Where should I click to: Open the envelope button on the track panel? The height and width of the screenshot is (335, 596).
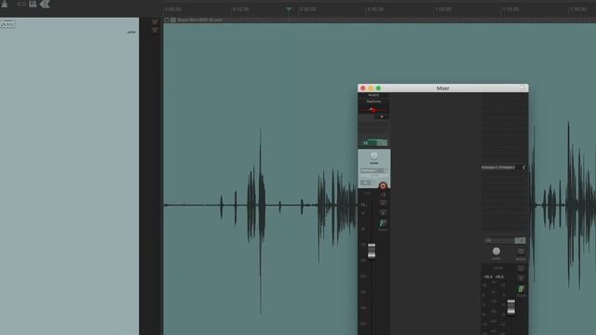point(7,24)
